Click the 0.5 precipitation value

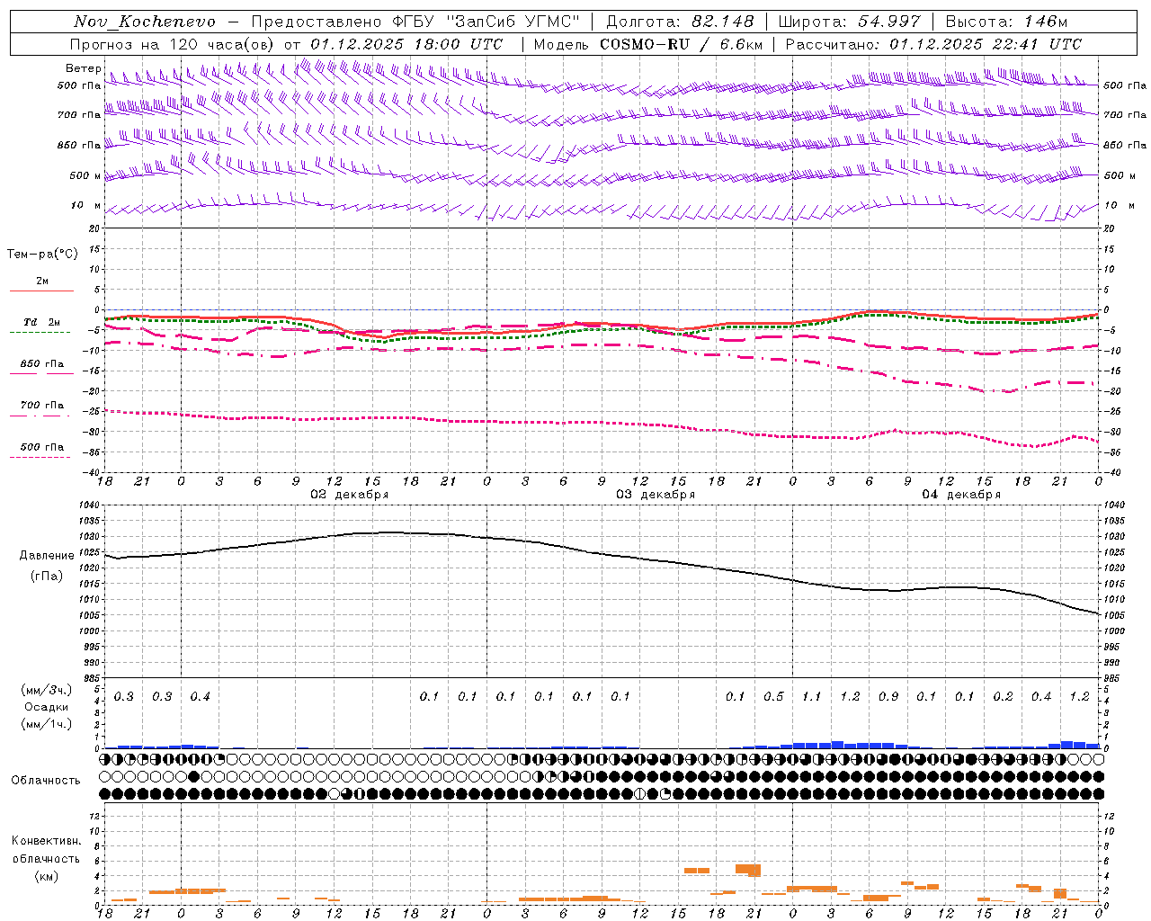(773, 696)
